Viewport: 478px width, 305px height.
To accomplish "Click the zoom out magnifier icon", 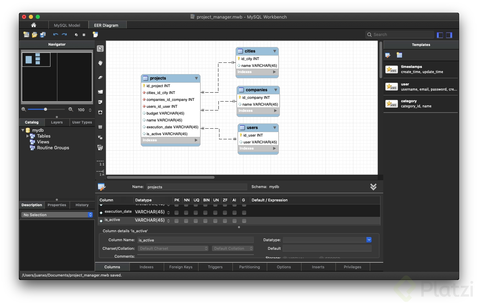I will click(x=24, y=109).
